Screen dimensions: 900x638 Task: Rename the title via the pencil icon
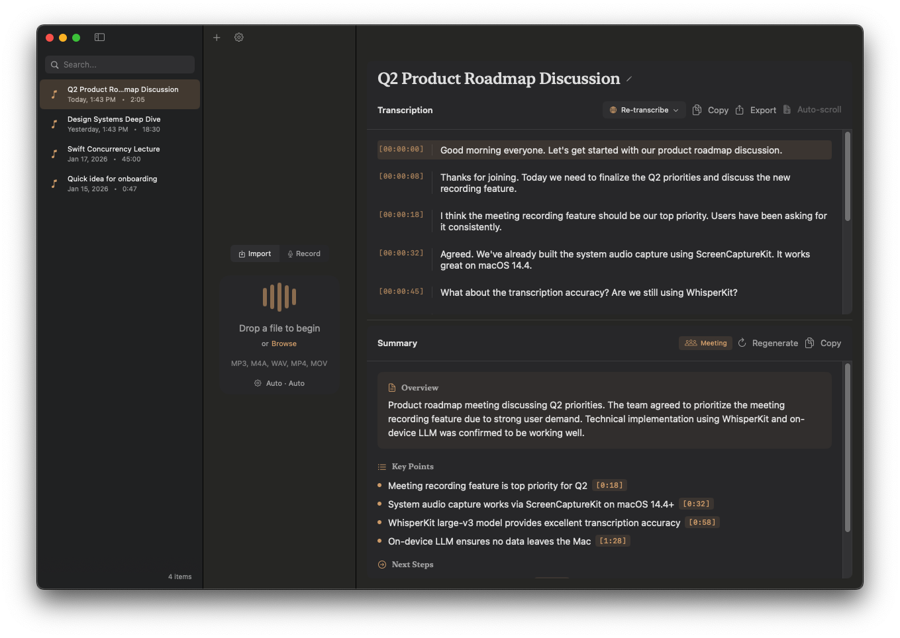click(x=628, y=79)
